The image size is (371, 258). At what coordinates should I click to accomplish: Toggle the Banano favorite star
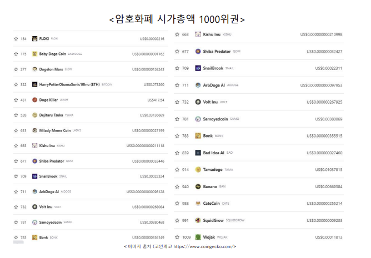177,186
